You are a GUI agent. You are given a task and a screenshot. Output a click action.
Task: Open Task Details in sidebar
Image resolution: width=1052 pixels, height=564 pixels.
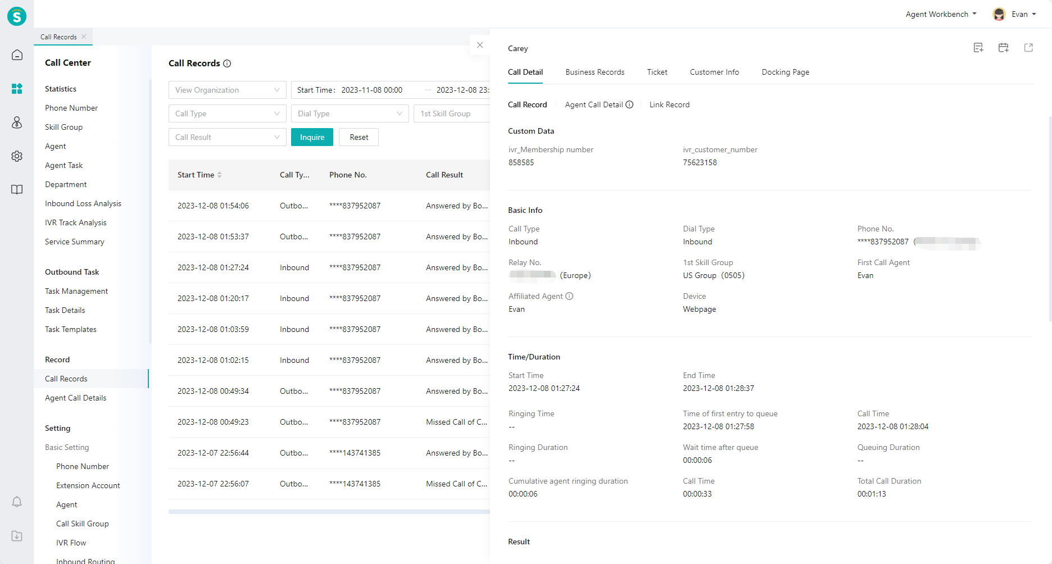click(x=65, y=310)
